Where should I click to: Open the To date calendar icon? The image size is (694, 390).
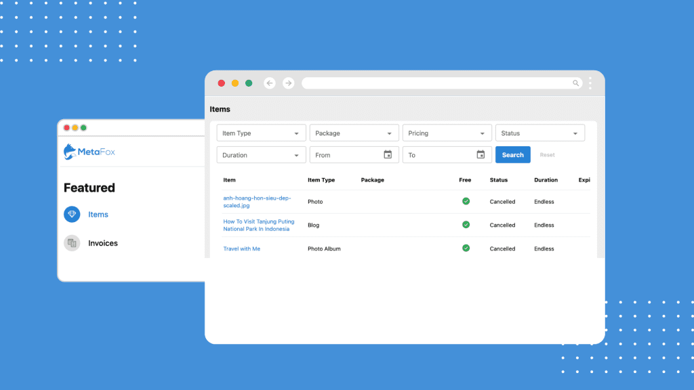[x=481, y=155]
